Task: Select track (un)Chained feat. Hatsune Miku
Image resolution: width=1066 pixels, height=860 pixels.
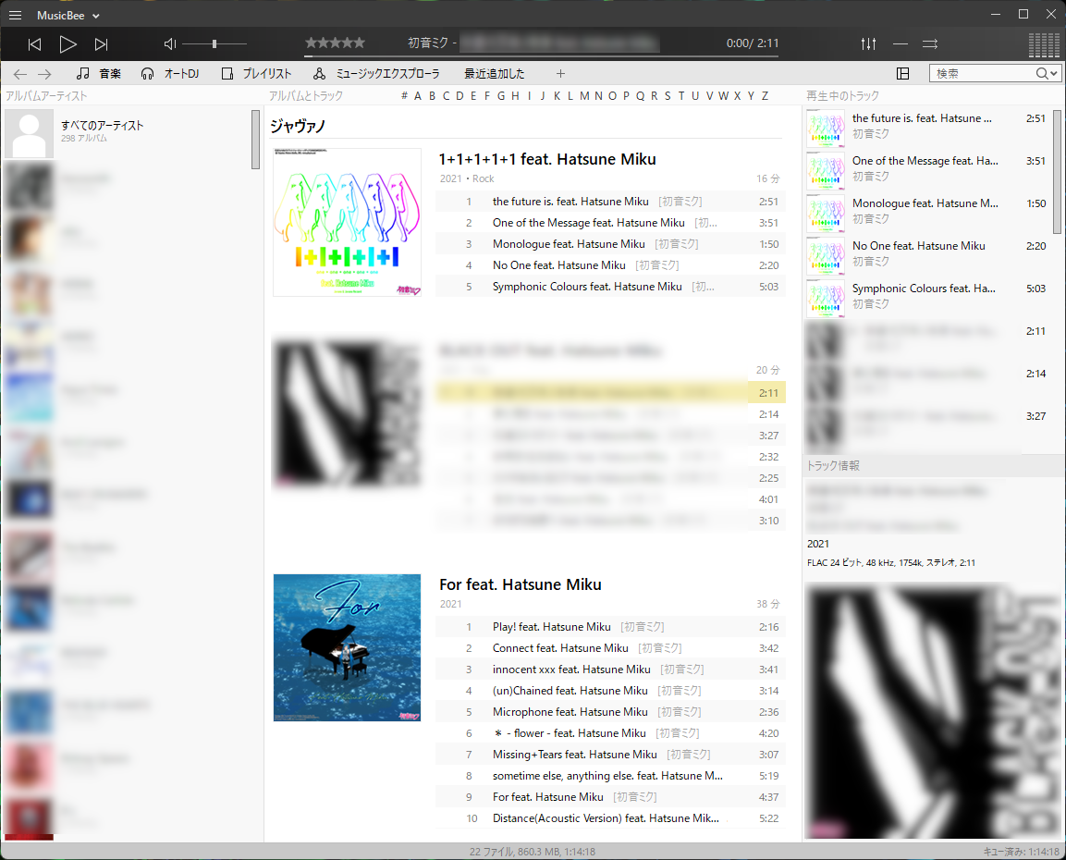Action: (610, 691)
